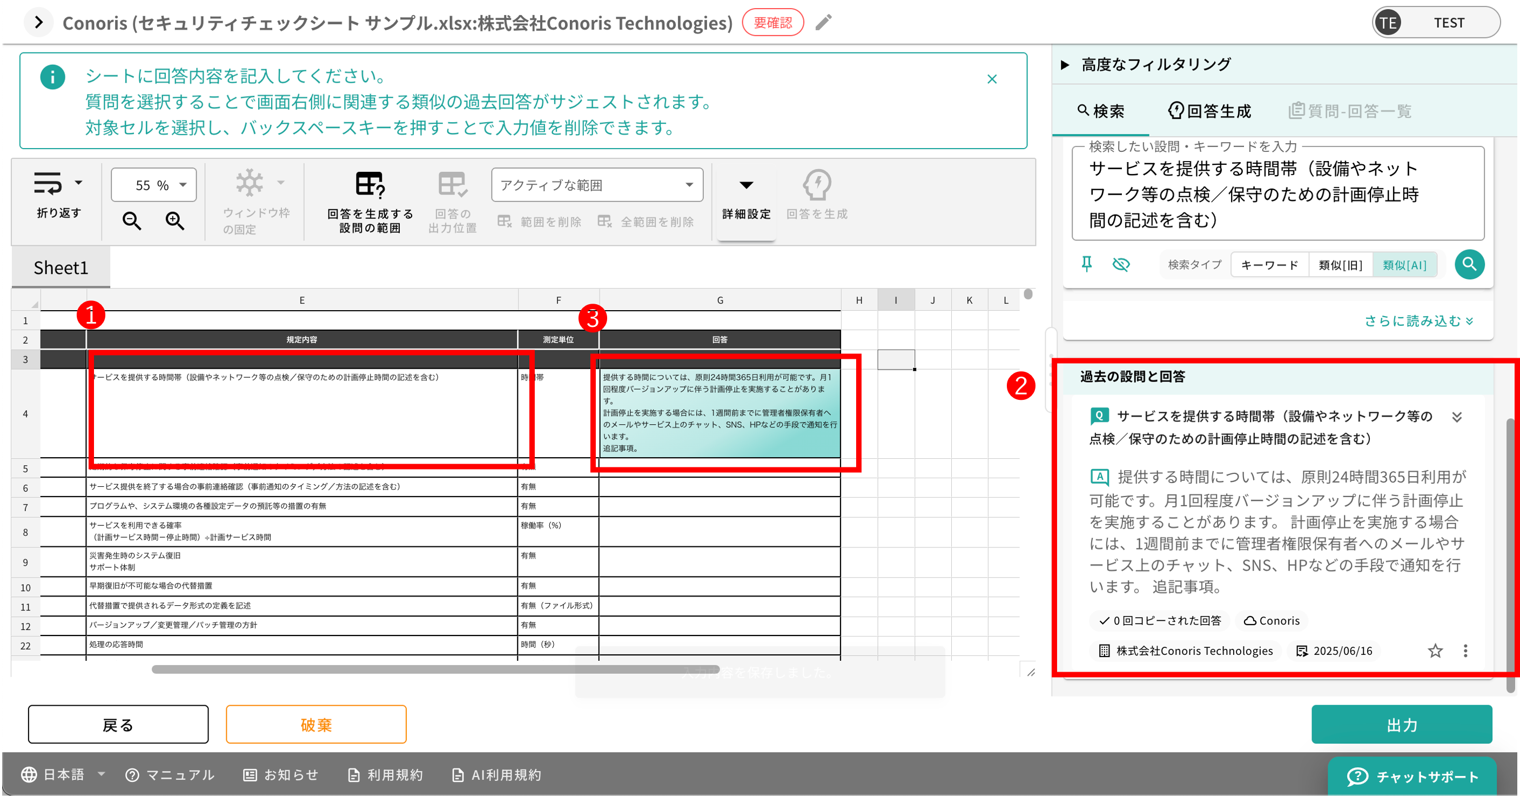Screen dimensions: 1520x797
Task: Click the hidden-eye icon beside the pin
Action: pos(1121,265)
